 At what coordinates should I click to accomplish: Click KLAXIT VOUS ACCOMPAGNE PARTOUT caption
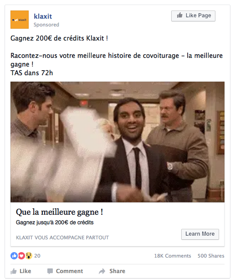pyautogui.click(x=62, y=238)
